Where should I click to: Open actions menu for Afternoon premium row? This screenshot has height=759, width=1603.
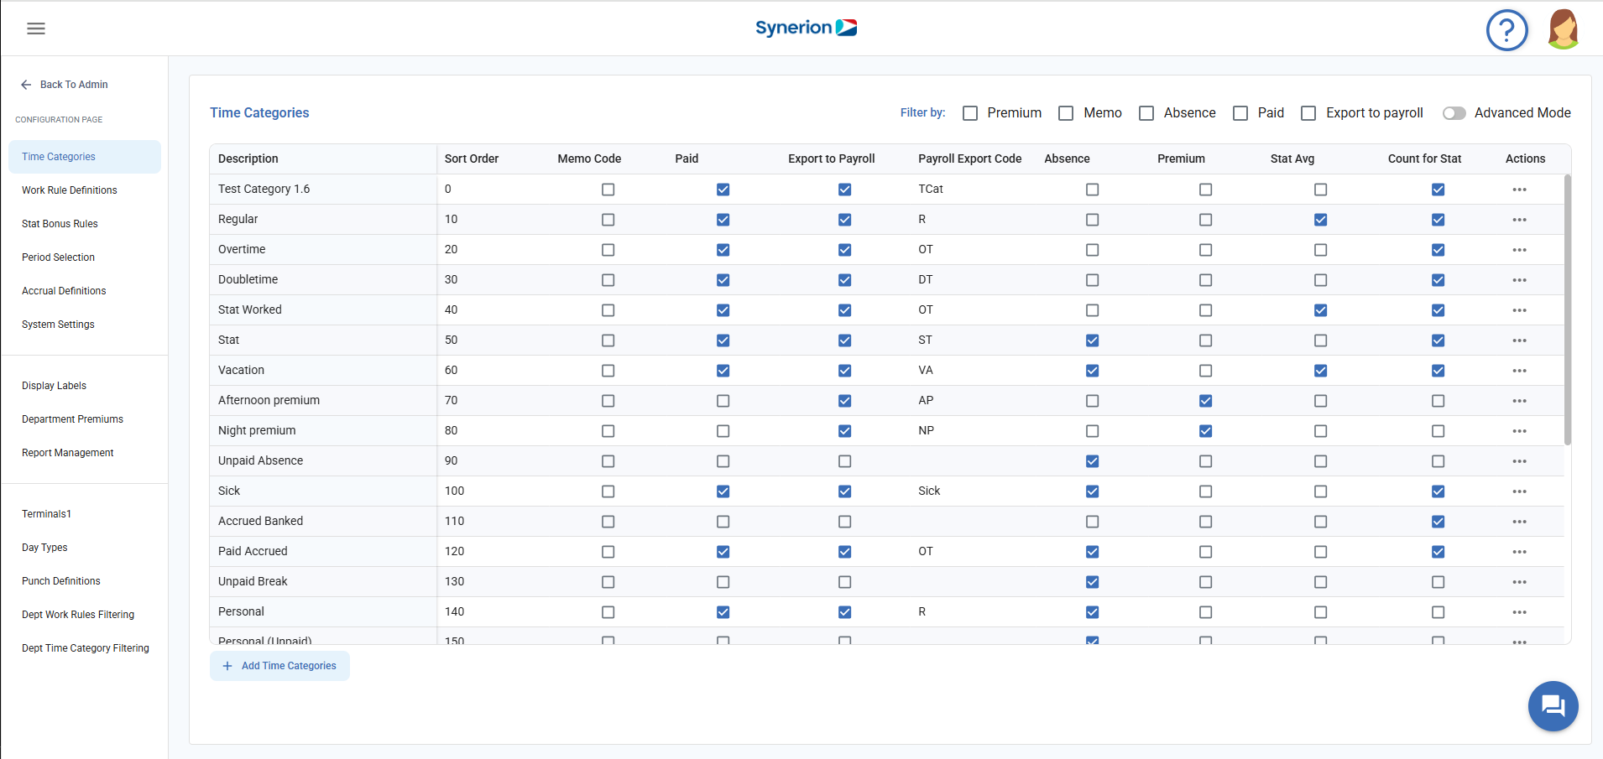pyautogui.click(x=1519, y=401)
